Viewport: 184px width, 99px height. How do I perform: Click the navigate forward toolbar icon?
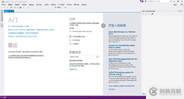tap(7, 8)
